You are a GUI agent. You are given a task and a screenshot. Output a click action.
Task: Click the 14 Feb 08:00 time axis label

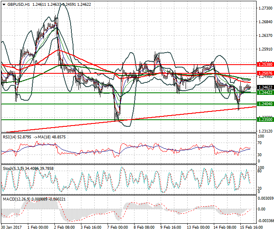point(225,227)
